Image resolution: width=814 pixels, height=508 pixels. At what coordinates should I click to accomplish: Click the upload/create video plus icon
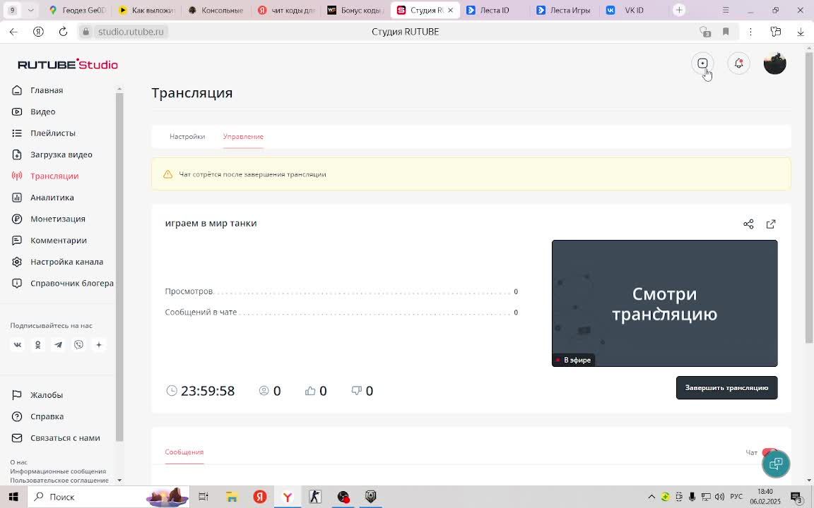click(702, 64)
